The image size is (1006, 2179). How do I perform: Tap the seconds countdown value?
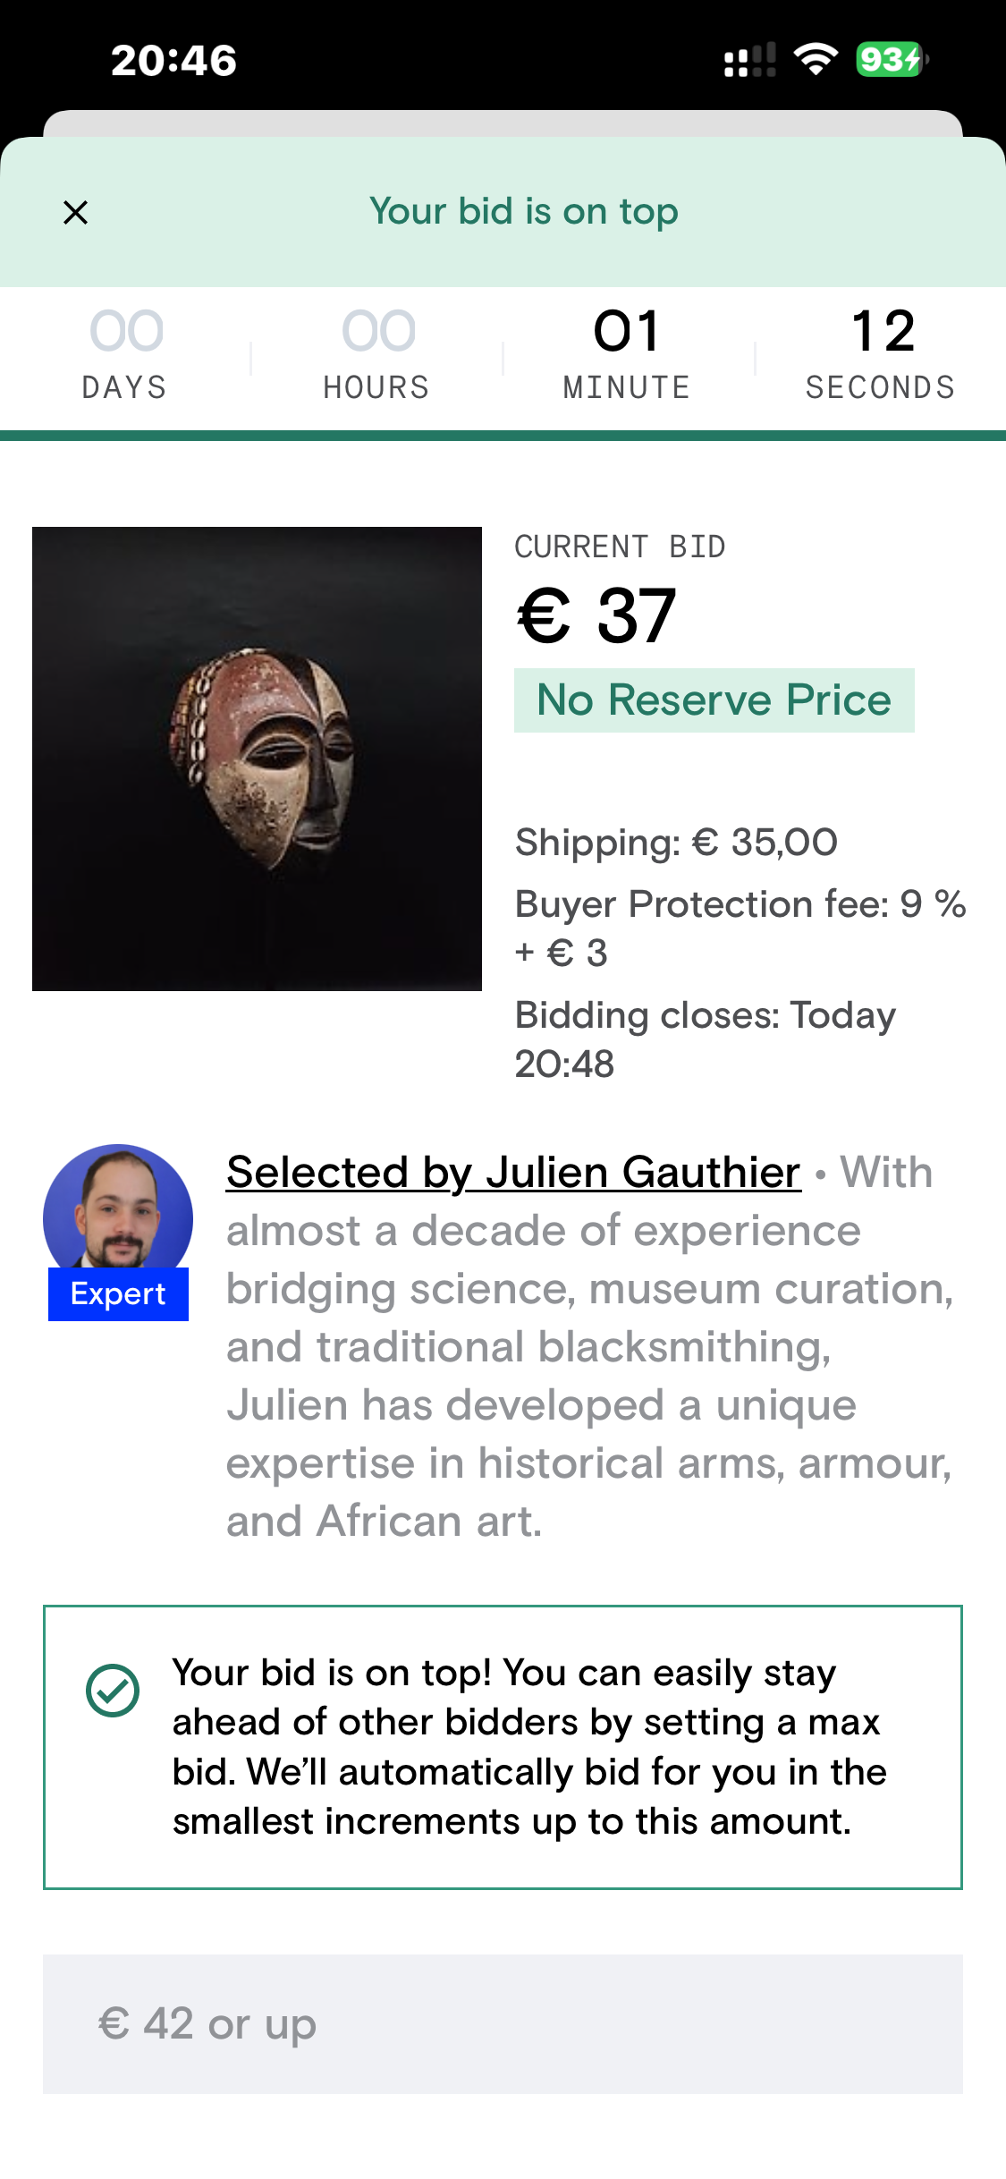(x=883, y=331)
